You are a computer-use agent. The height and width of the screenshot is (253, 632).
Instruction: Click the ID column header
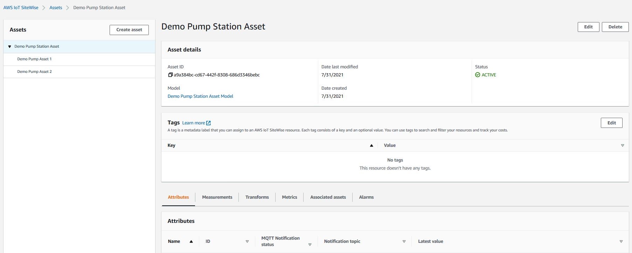(x=208, y=241)
